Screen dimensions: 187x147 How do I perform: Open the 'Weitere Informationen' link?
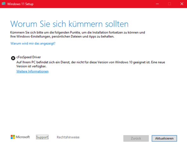point(32,71)
